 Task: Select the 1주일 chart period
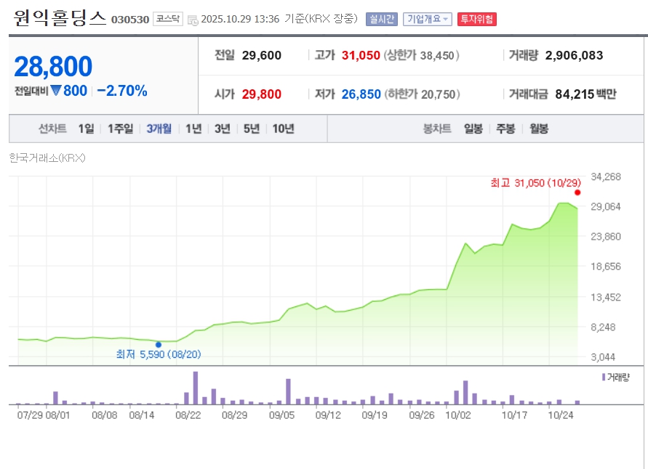[x=120, y=129]
